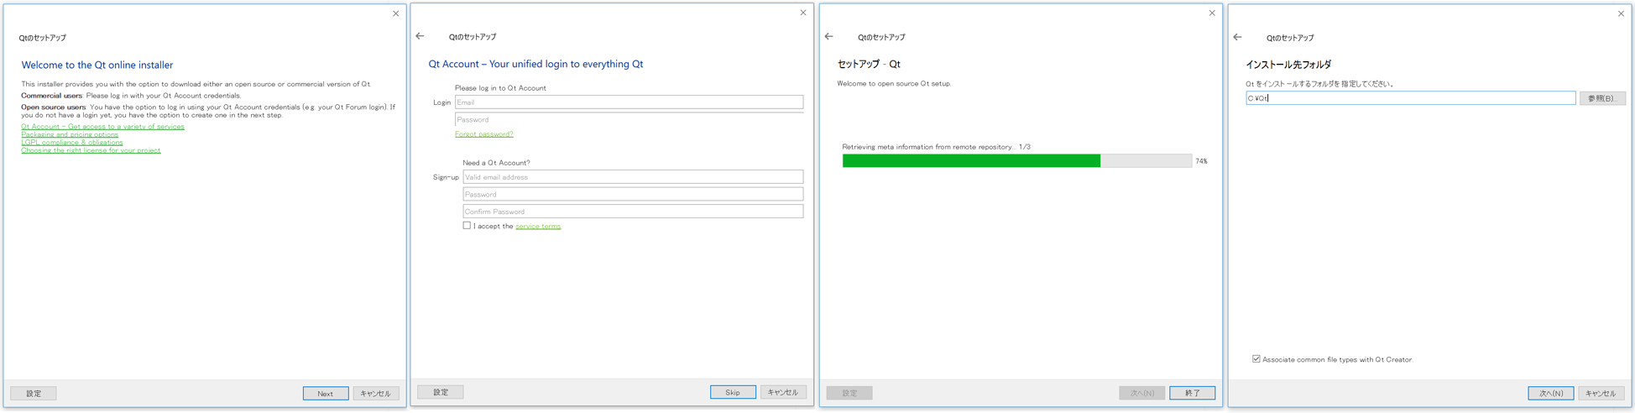
Task: Click 'Welcome to open source Qt setup.' text
Action: pos(894,84)
